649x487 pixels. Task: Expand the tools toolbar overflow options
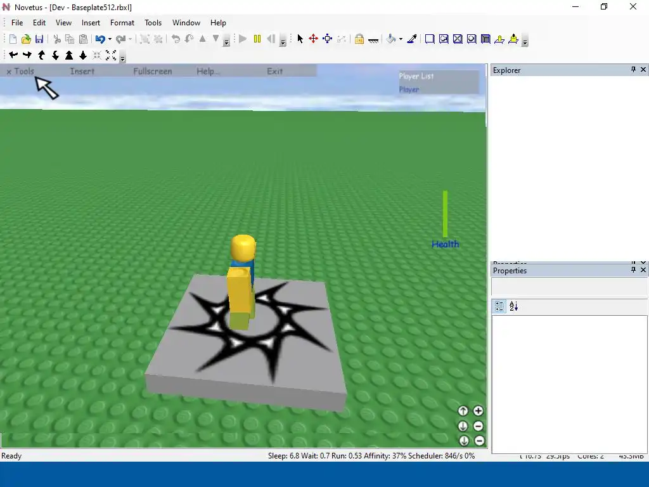click(x=525, y=42)
